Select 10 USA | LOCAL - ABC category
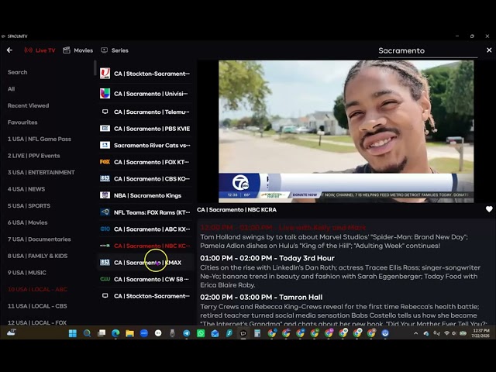Screen dimensions: 496x372 (x=37, y=289)
